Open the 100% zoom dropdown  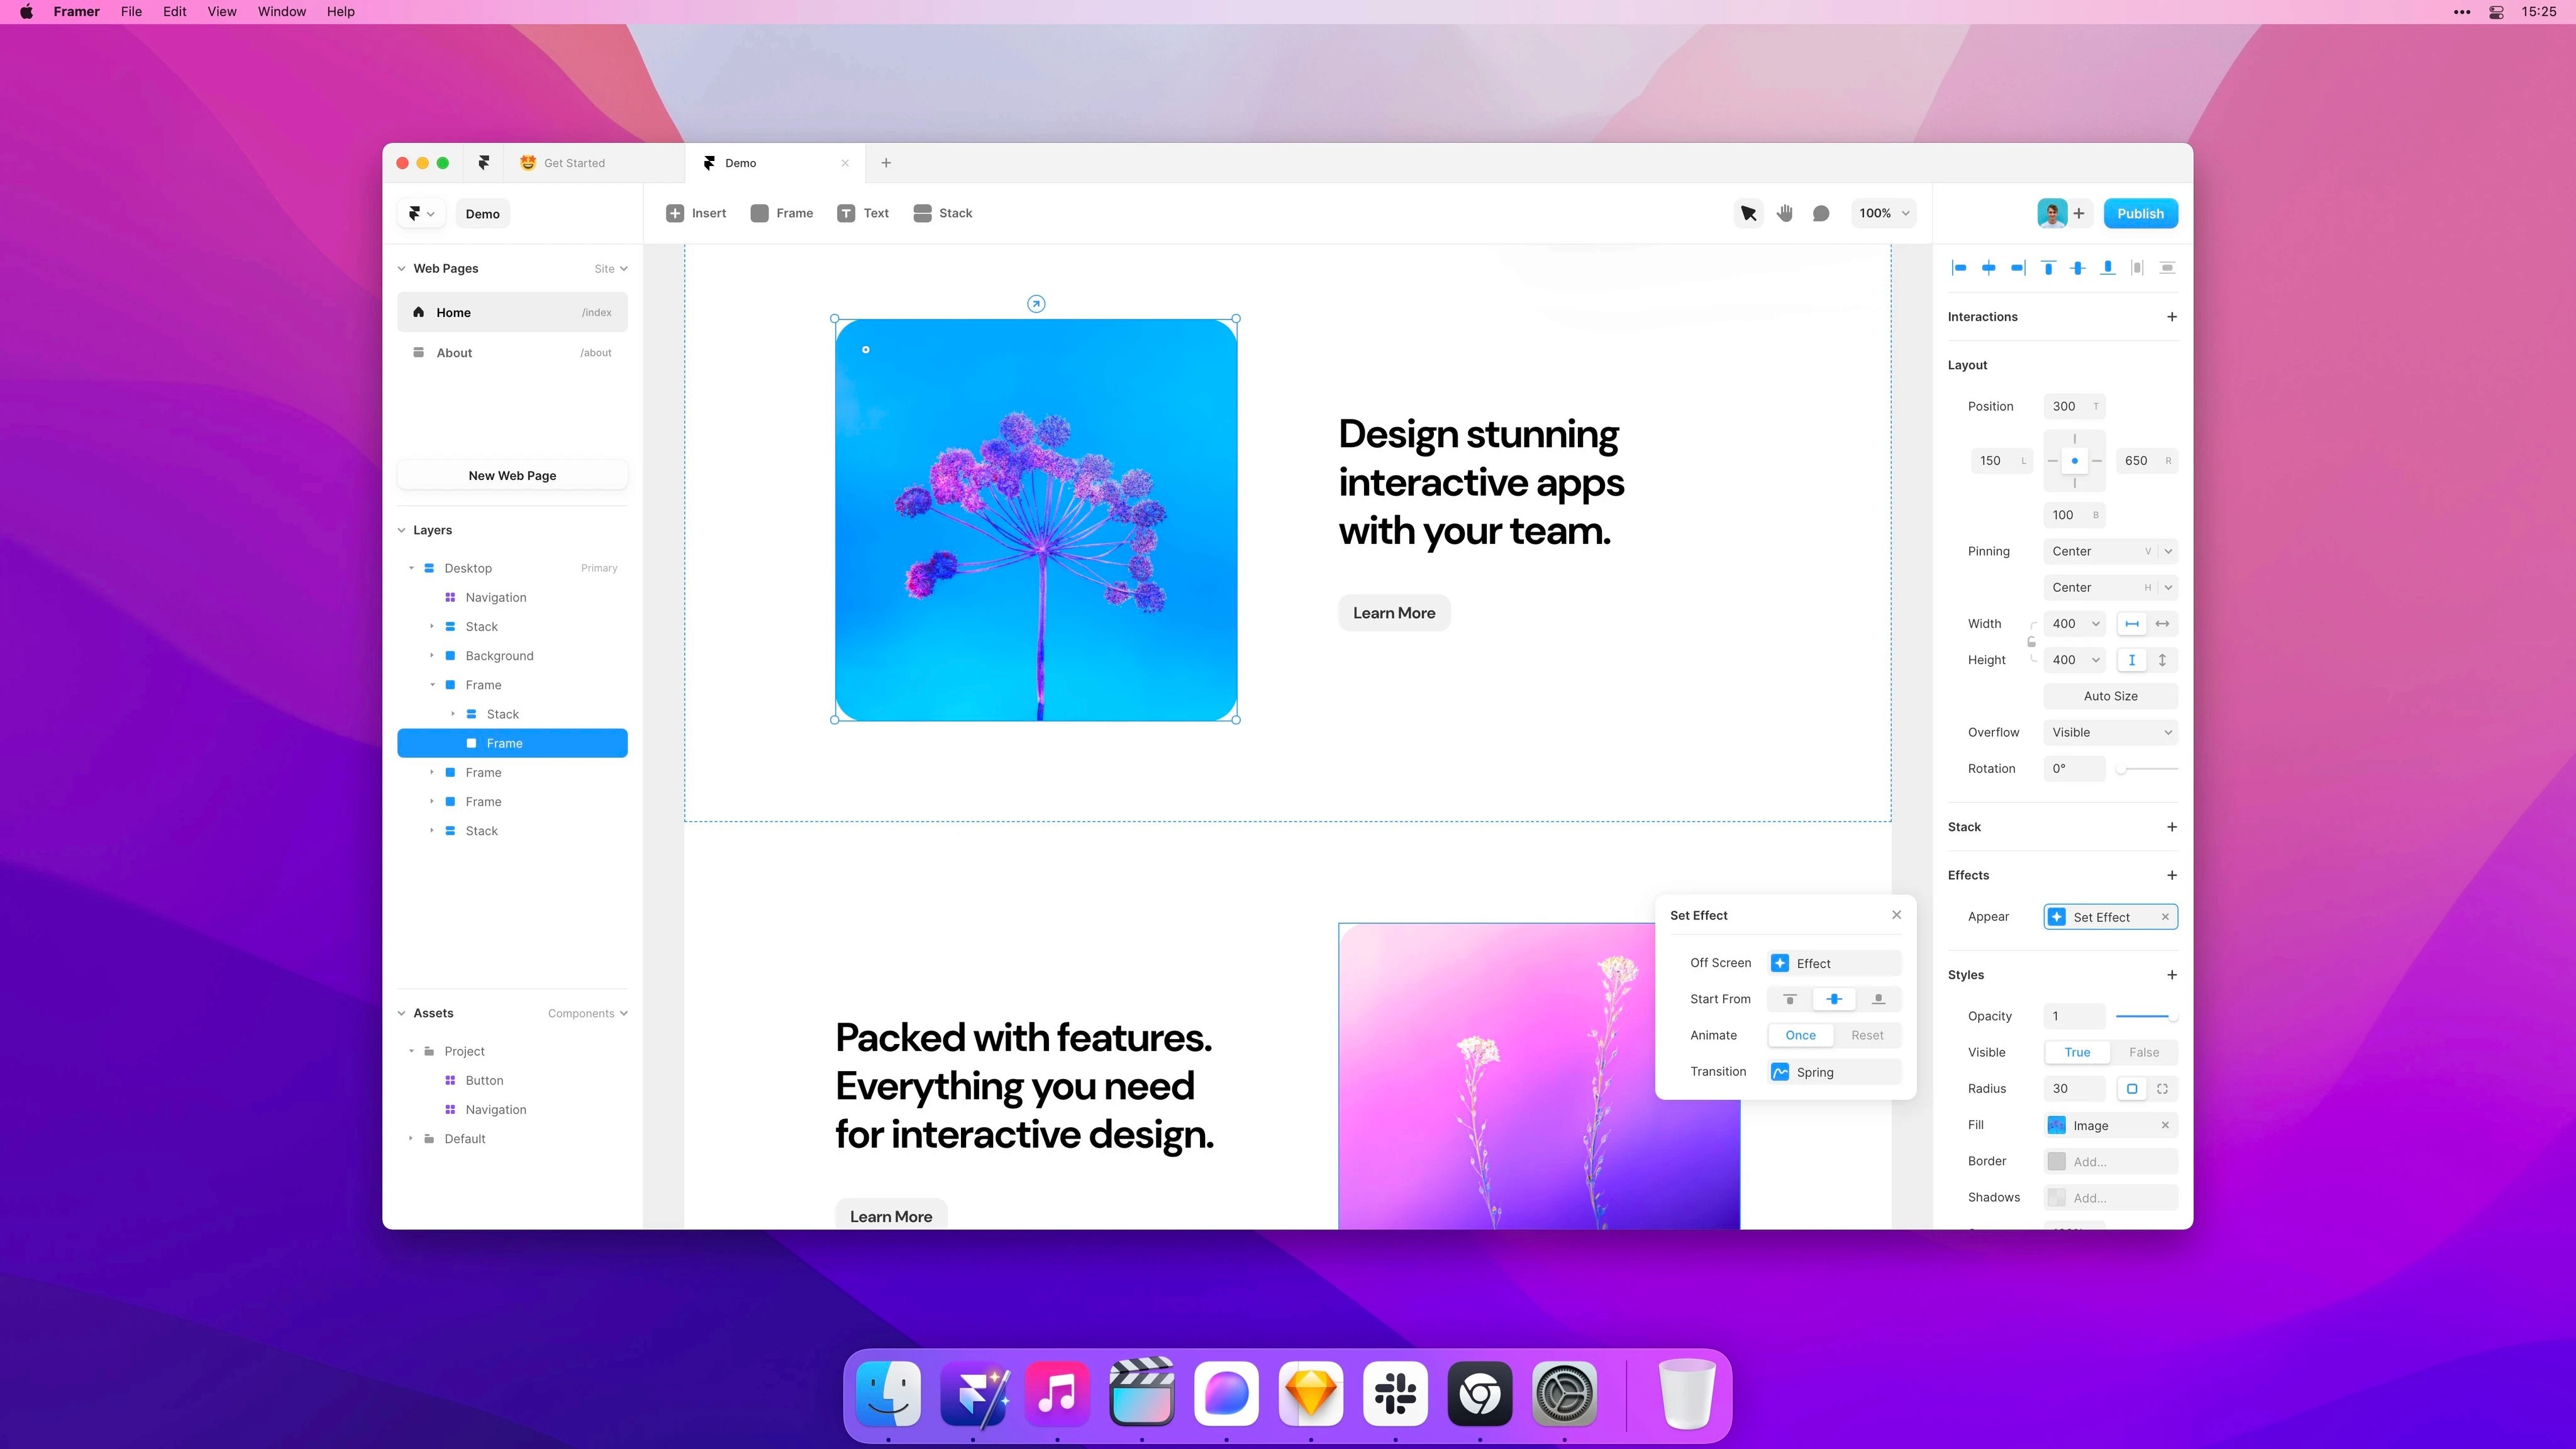[1884, 213]
